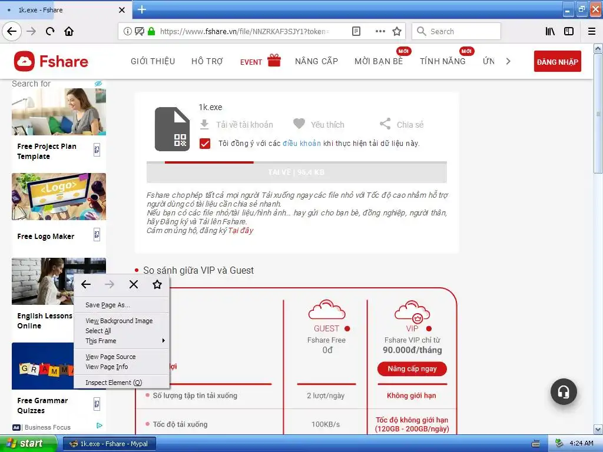Viewport: 603px width, 452px height.
Task: Open MỜI BẠN BÈ navigation item
Action: tap(379, 61)
